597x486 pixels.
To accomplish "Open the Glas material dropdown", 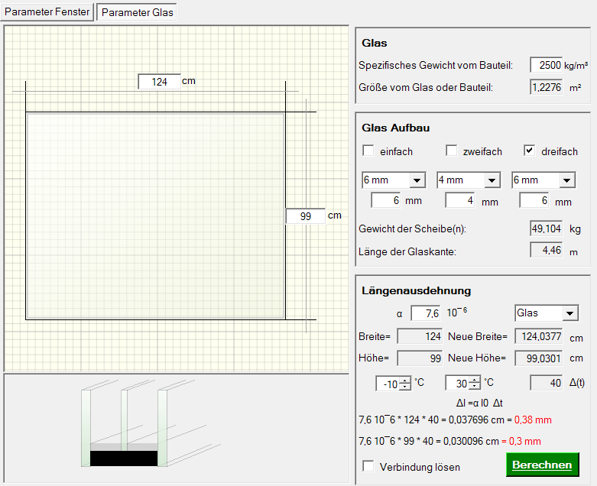I will pos(570,313).
